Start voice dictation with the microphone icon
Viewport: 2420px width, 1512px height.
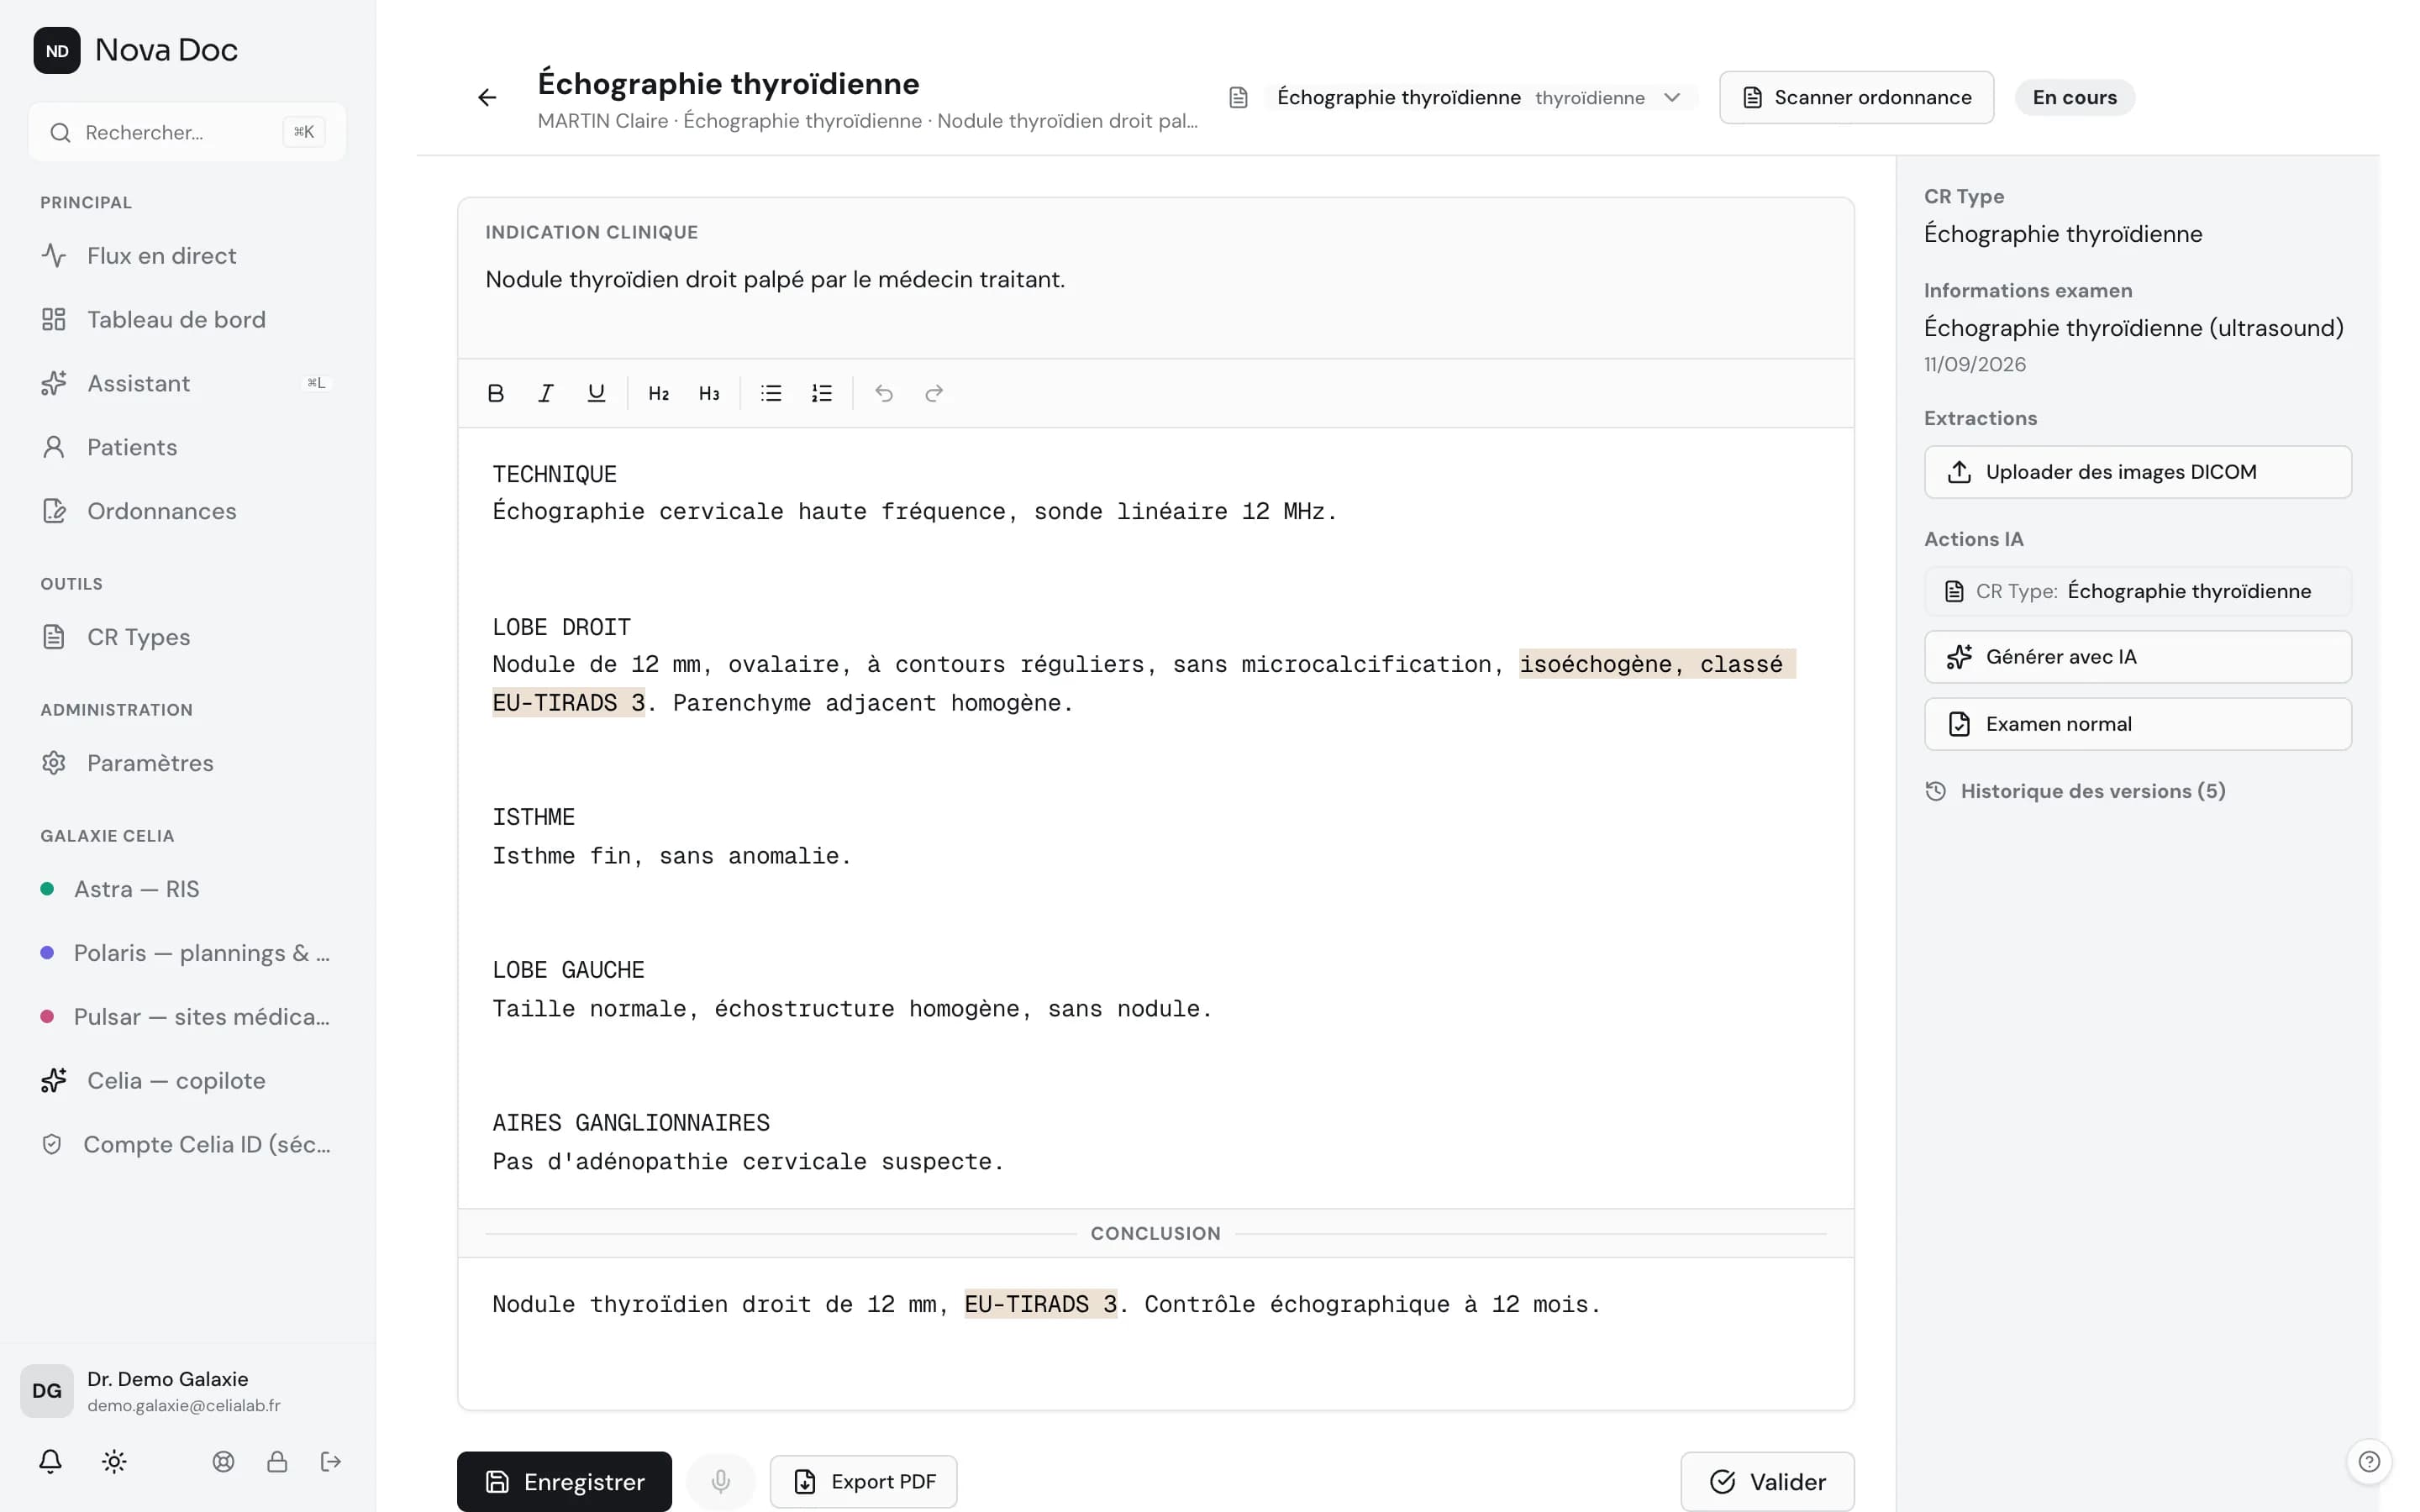[x=720, y=1481]
